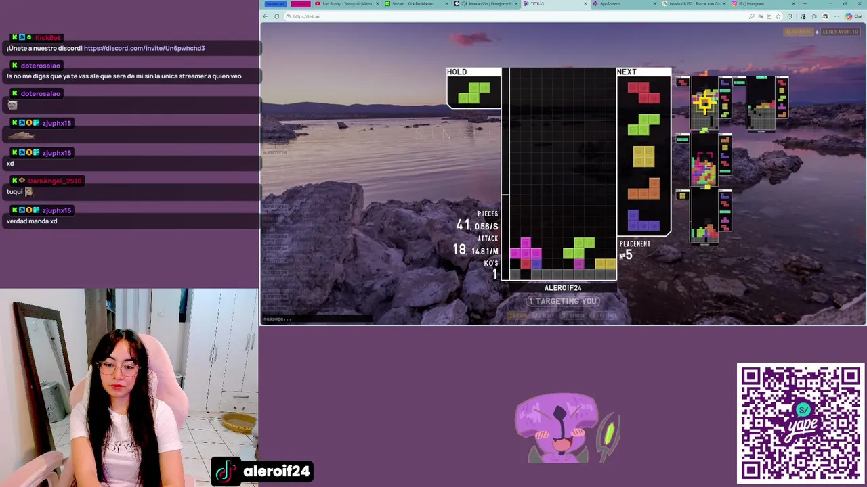
Task: Click the cat emote under doterosalao
Action: coord(12,105)
